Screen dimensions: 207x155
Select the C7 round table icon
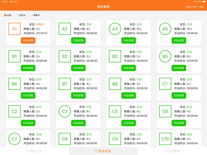[x=14, y=139]
